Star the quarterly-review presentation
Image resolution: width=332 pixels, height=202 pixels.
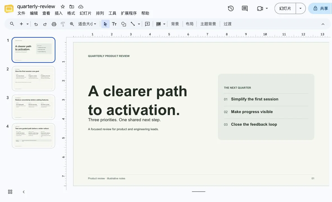63,6
